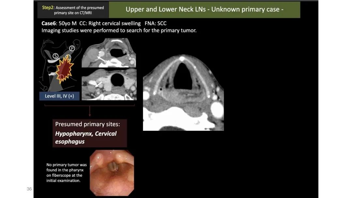Click the Step2 assessment header box
This screenshot has height=198, width=352.
pyautogui.click(x=73, y=10)
